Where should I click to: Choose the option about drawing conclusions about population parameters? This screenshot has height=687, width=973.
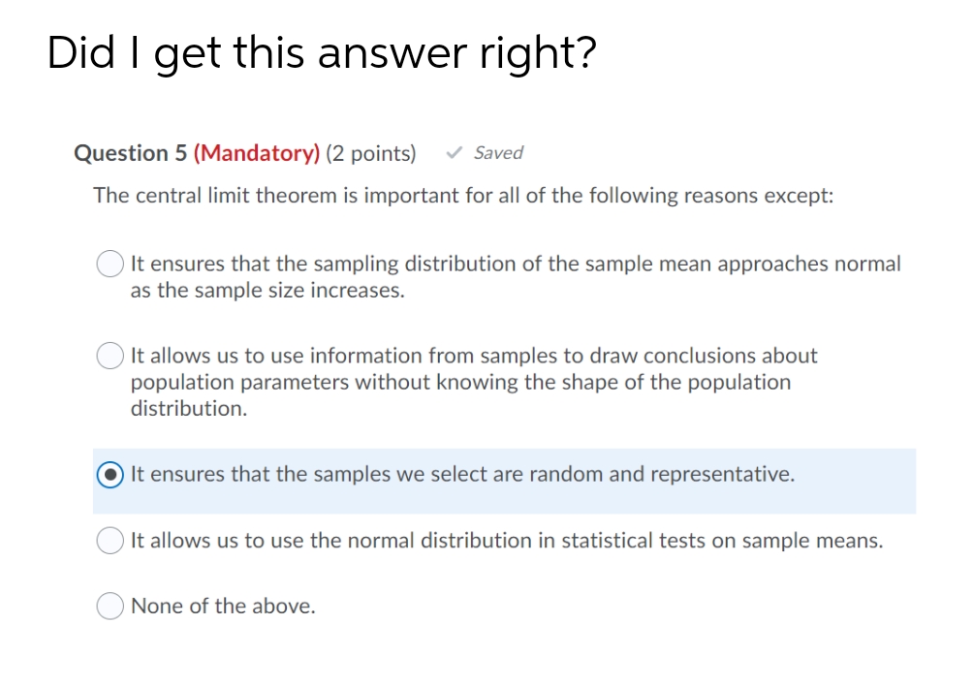(x=110, y=356)
